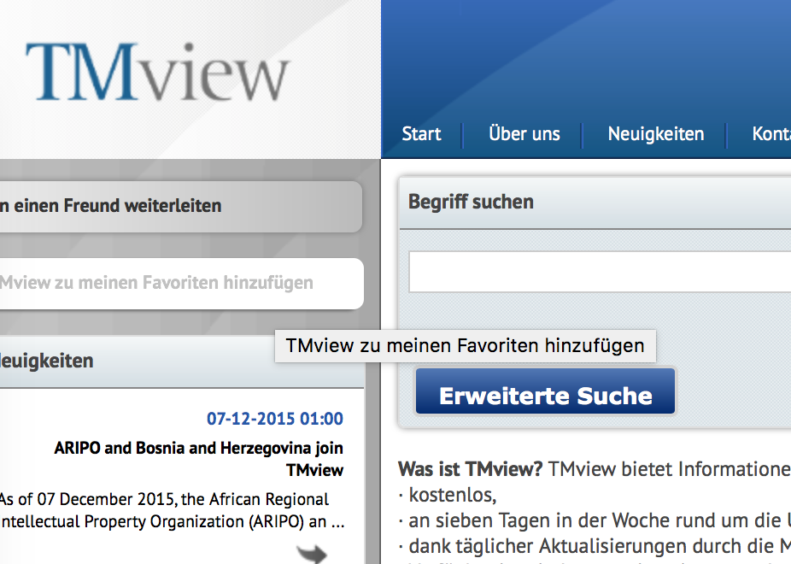Add TMview to my Favoriten
Viewport: 791px width, 564px height.
point(181,284)
